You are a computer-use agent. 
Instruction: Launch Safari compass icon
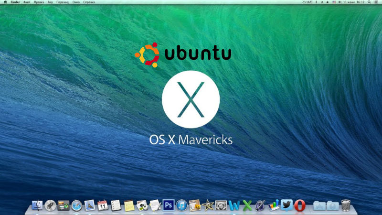[76, 205]
